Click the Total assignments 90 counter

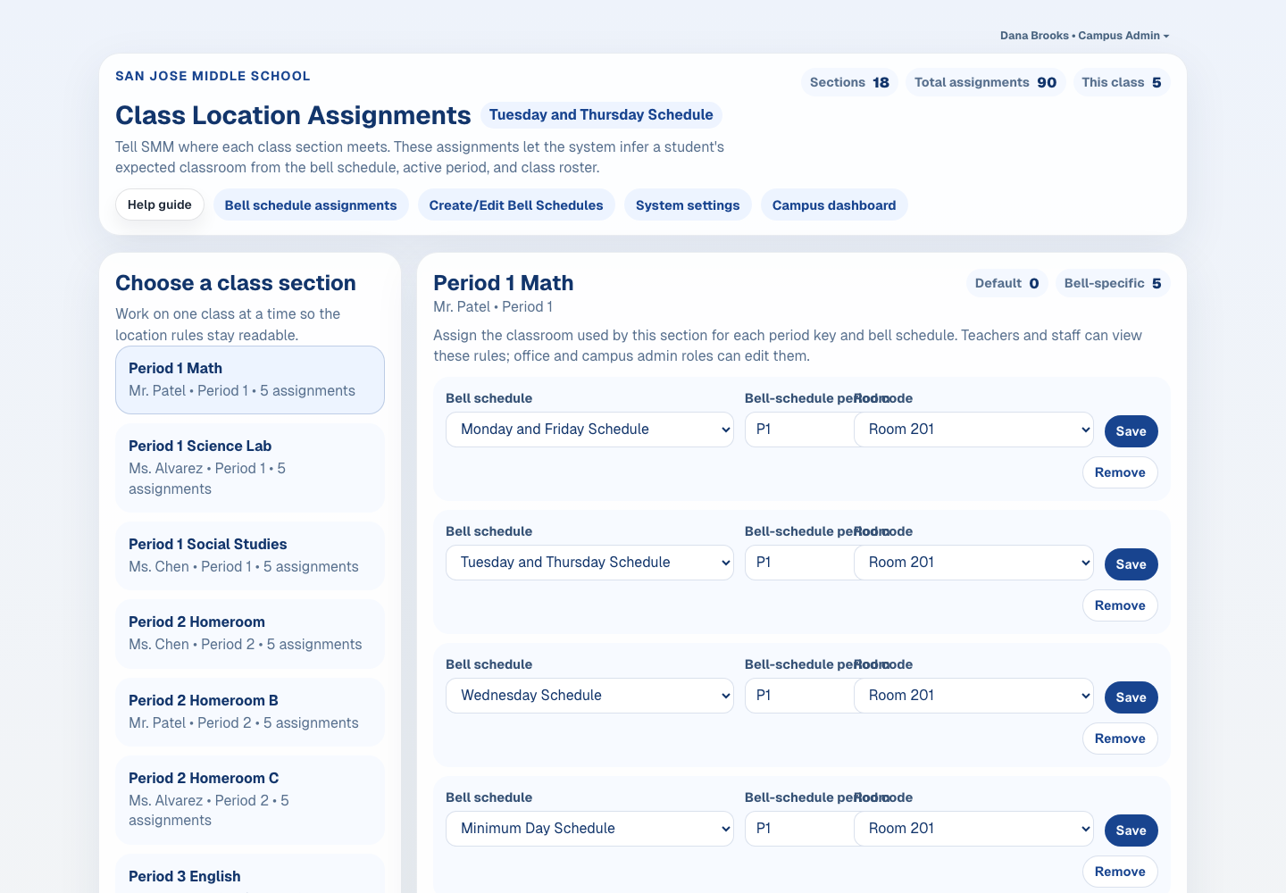coord(985,82)
